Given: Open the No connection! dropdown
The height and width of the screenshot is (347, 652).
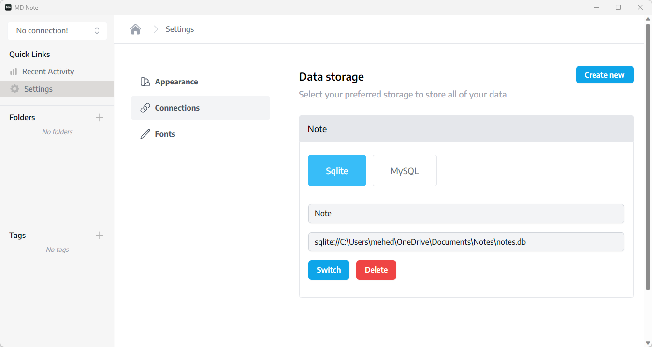Looking at the screenshot, I should click(x=57, y=30).
